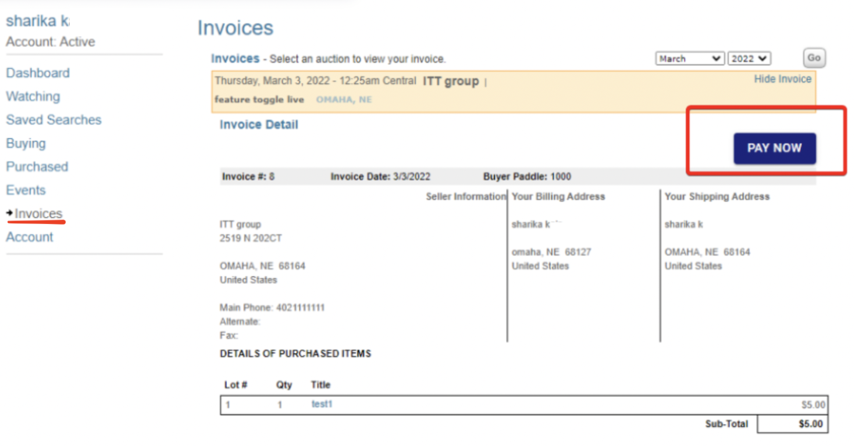Select the Thursday, March 3 auction row
The height and width of the screenshot is (446, 855).
514,91
